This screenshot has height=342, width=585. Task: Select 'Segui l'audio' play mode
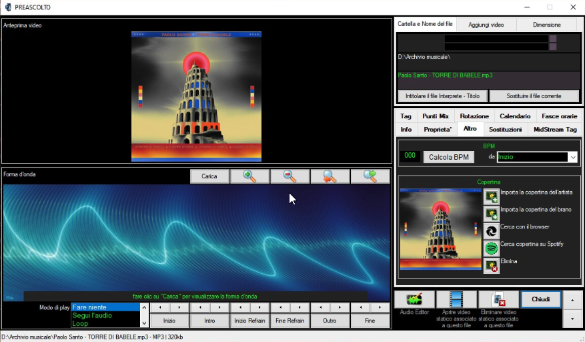pyautogui.click(x=105, y=315)
